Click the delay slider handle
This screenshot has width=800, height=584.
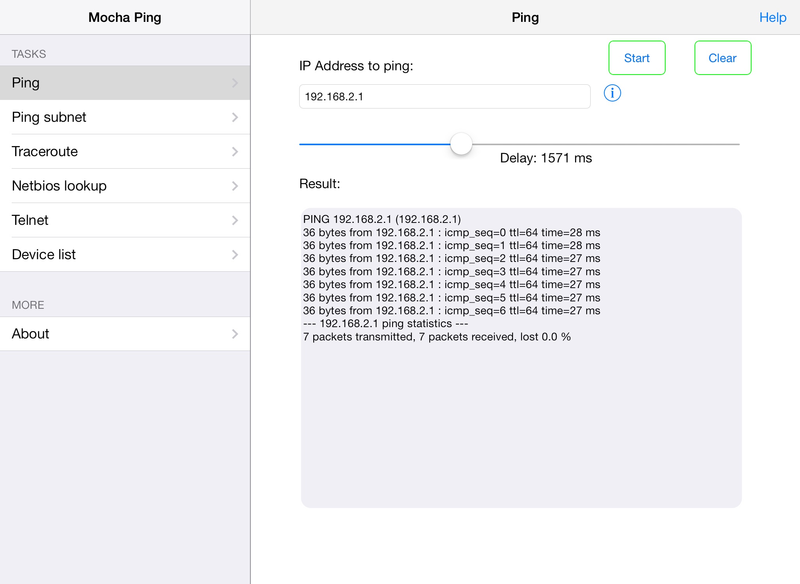click(x=461, y=144)
